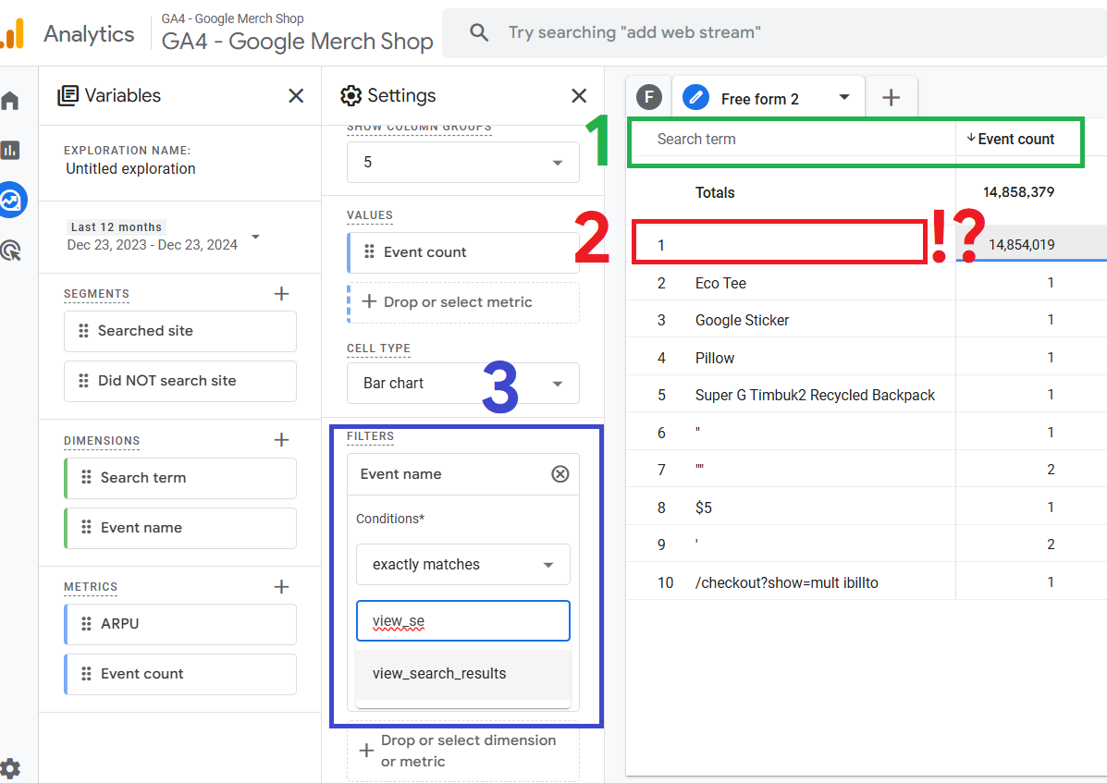Click the F avatar tab icon
The height and width of the screenshot is (783, 1107).
649,97
